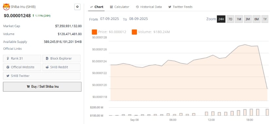Click the Shiba Inu coin logo
This screenshot has height=124, width=270.
pos(6,7)
